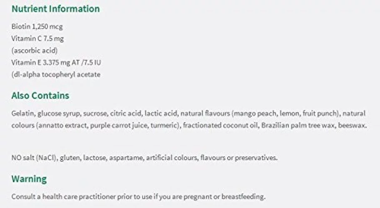Click the Vitamin E 3.375 mg line
Screen dimensions: 380x208
[x=56, y=62]
